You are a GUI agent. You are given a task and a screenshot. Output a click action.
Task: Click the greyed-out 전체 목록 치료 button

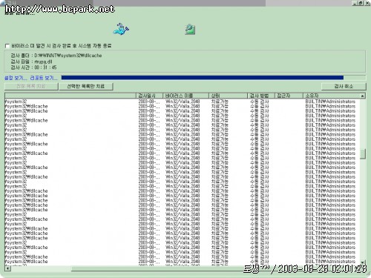(31, 86)
